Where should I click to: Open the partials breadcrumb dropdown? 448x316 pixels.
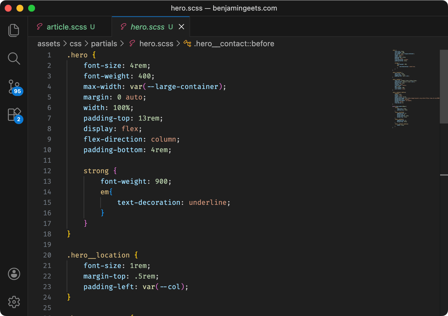point(104,43)
